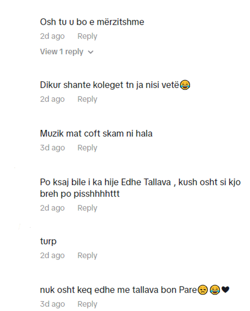The width and height of the screenshot is (250, 311).
Task: Click the '2d ago' timestamp under 'turp'
Action: pyautogui.click(x=52, y=255)
